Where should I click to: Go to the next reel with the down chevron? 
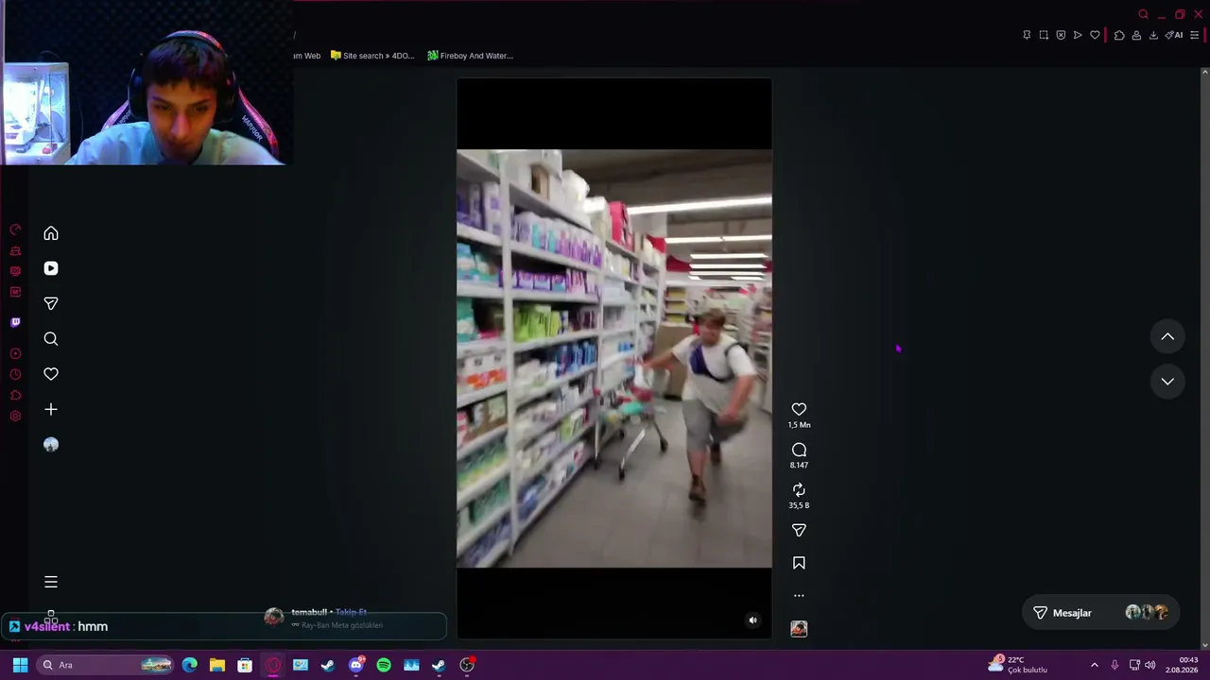1167,381
